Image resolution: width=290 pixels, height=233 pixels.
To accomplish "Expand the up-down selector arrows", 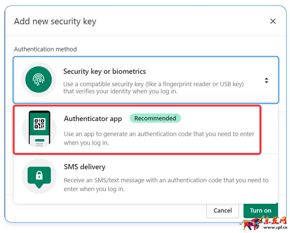I will 266,80.
